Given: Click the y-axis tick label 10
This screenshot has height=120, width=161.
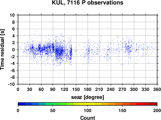Looking at the screenshot, I should (12, 15).
